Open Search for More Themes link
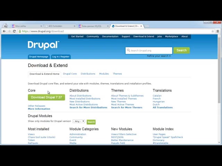Screen dimensions: 222x166 pos(127,108)
